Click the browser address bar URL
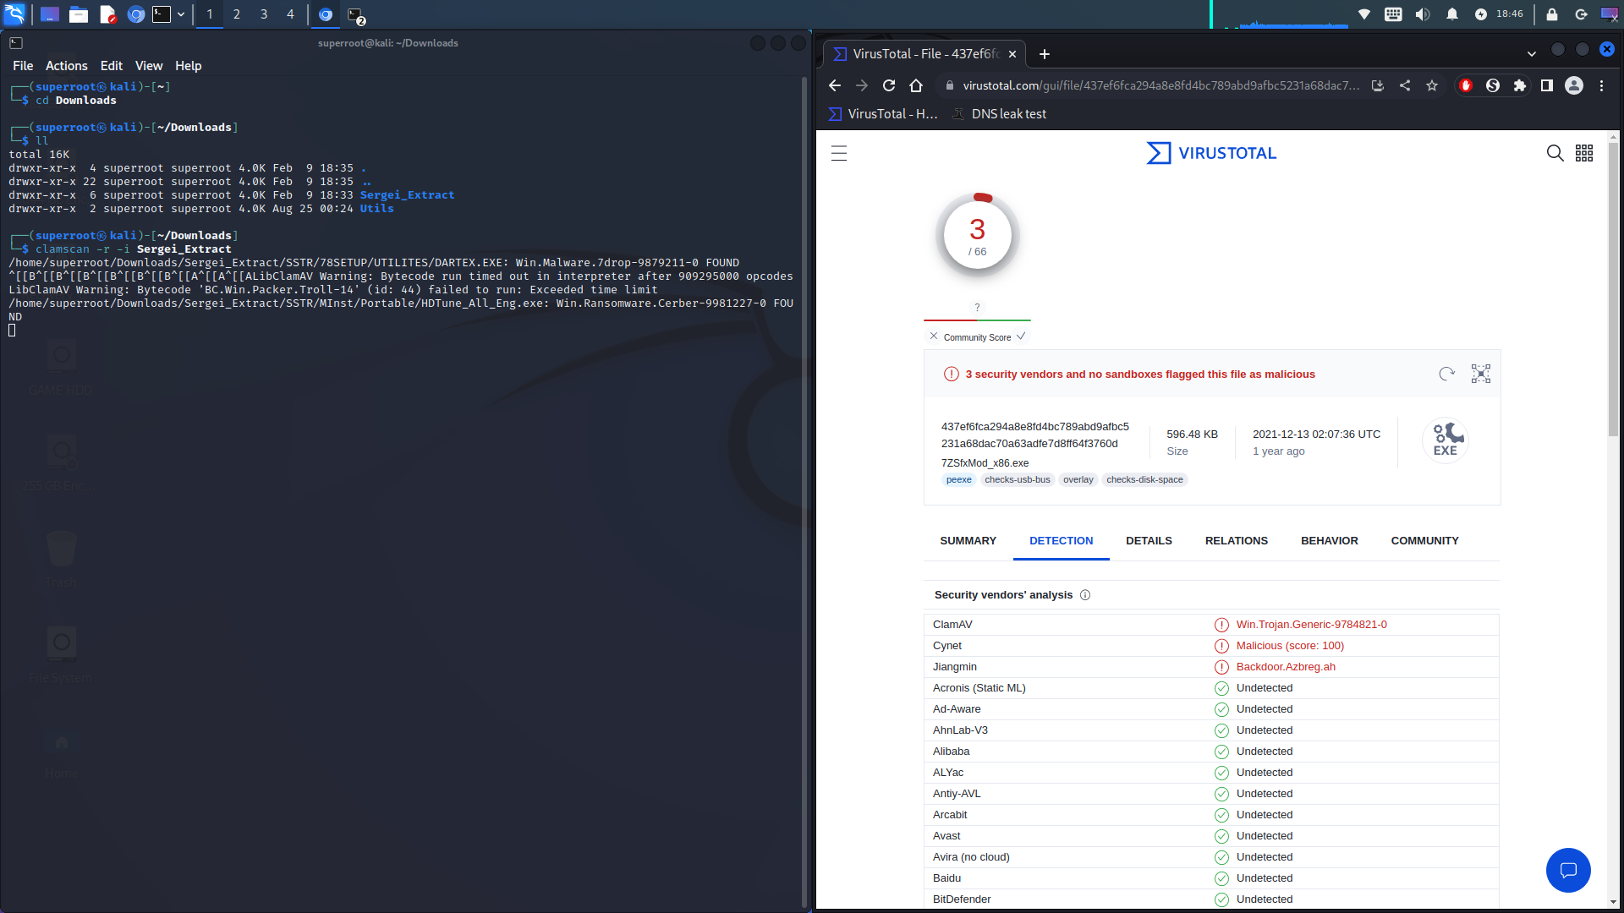The height and width of the screenshot is (913, 1624). pos(1159,85)
